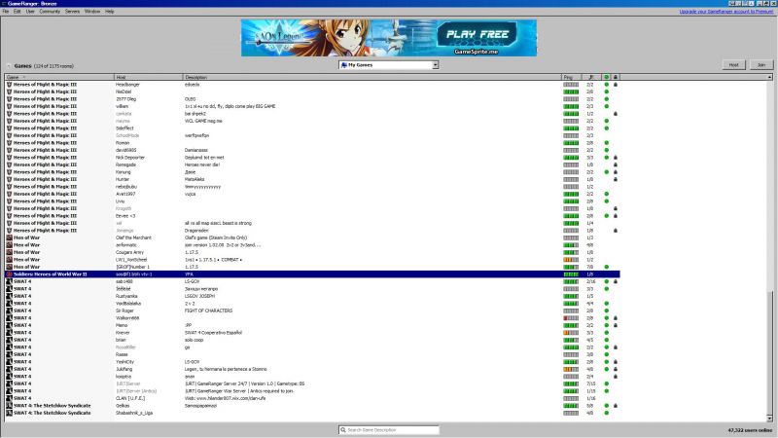
Task: Sort list by the Description column header
Action: tap(372, 78)
